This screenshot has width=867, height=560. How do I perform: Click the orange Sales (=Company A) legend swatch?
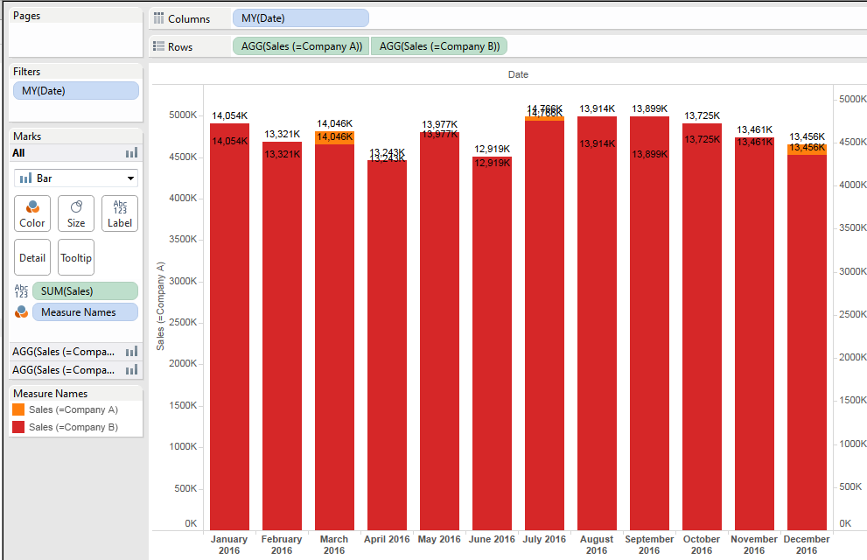(x=18, y=409)
